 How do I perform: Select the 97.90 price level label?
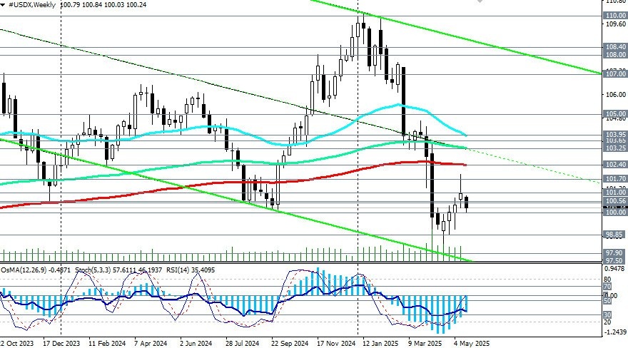click(614, 253)
